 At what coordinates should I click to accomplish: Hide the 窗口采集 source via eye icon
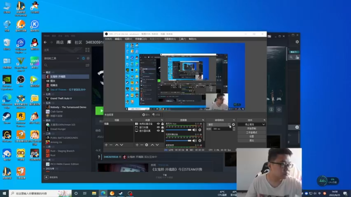158,127
